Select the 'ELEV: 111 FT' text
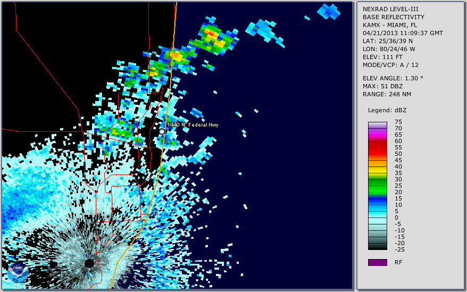 coord(382,57)
